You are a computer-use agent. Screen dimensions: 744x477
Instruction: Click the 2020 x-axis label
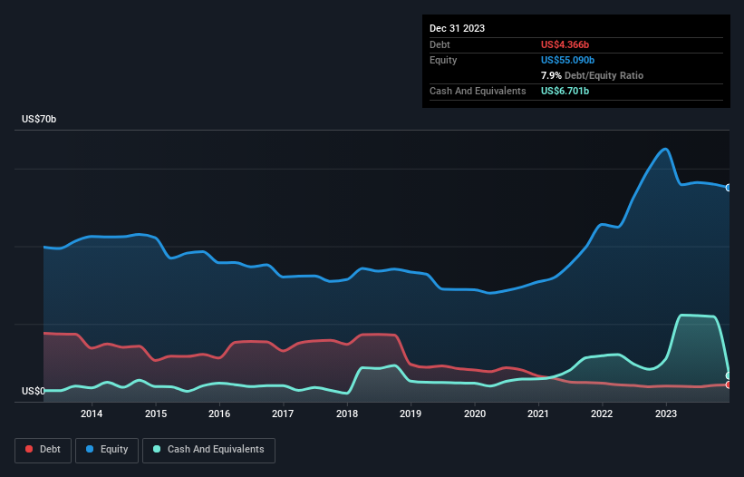pyautogui.click(x=475, y=414)
